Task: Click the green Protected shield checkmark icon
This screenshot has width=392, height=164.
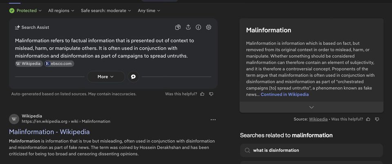Action: pyautogui.click(x=12, y=11)
